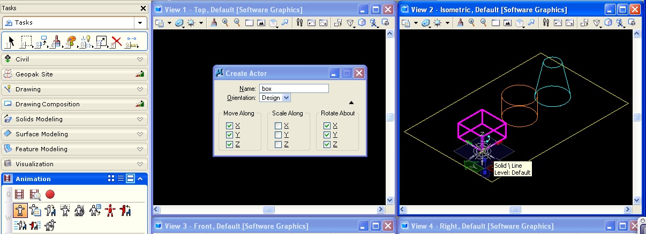Enable Scale Along Z
This screenshot has height=234, width=646.
278,145
